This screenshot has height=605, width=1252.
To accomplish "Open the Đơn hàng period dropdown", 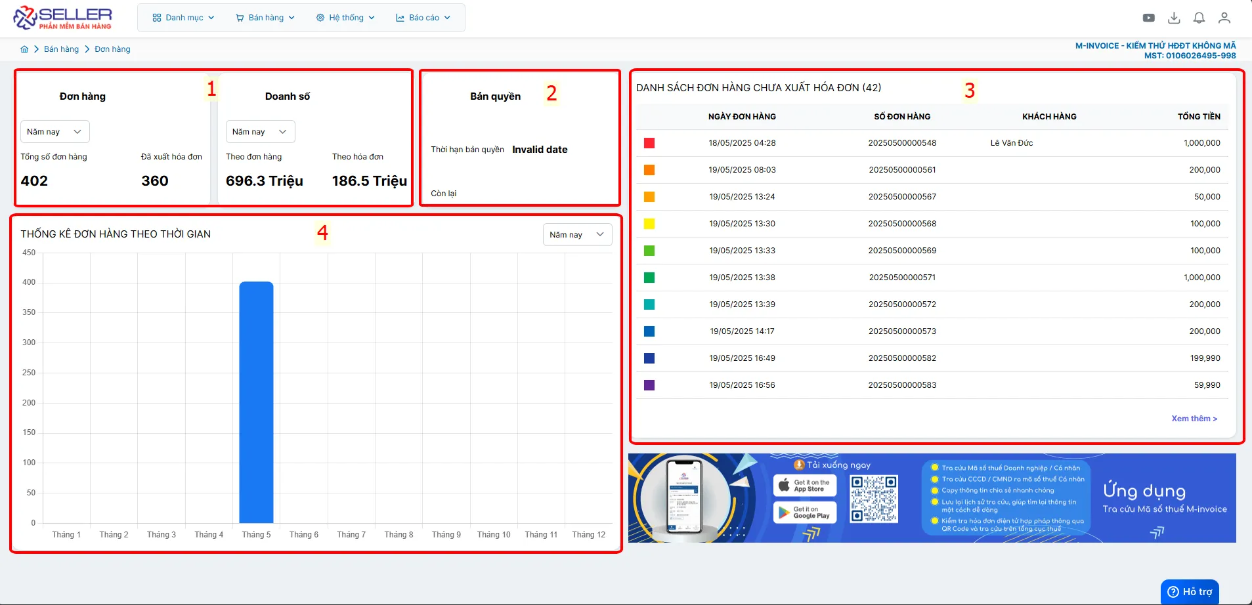I will pos(54,132).
